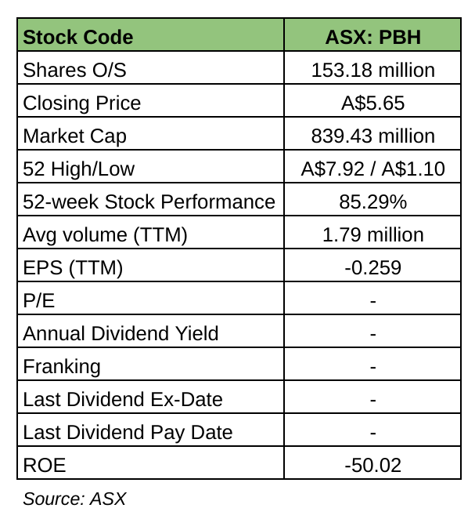The width and height of the screenshot is (475, 519).
Task: Click the Annual Dividend Yield label
Action: coord(121,333)
